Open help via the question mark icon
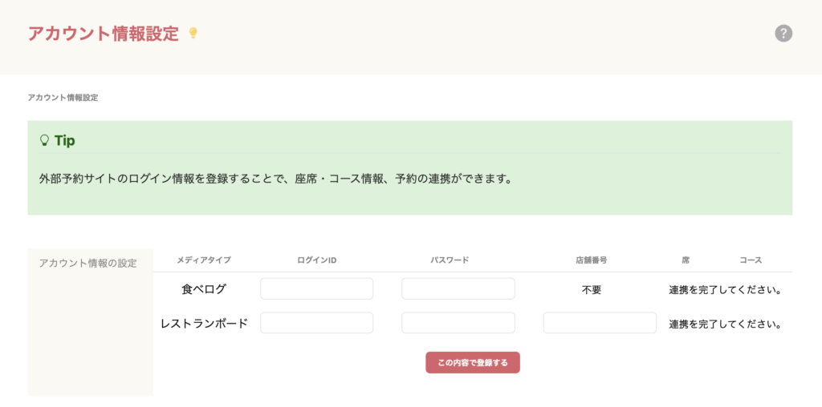 783,34
